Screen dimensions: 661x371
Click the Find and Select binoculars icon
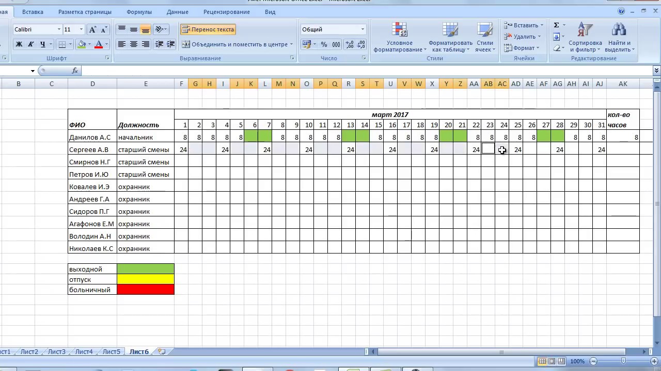pyautogui.click(x=618, y=31)
